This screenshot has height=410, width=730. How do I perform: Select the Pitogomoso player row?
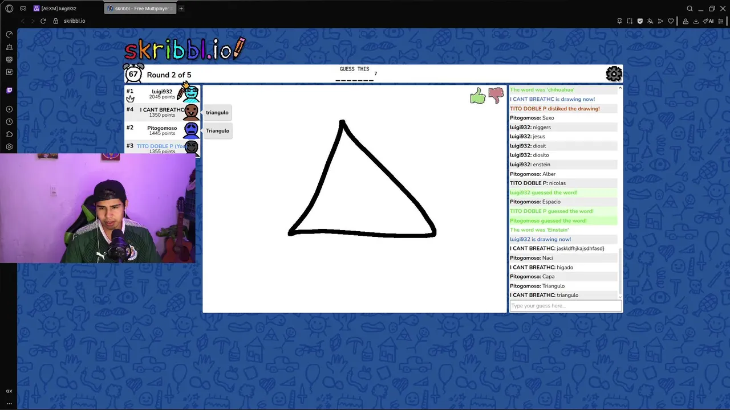coord(162,130)
